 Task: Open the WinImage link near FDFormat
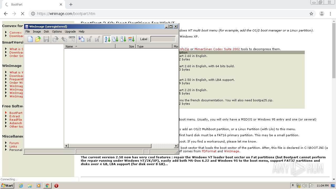pos(232,151)
